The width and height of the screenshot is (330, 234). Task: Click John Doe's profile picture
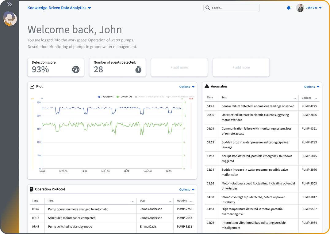(300, 8)
